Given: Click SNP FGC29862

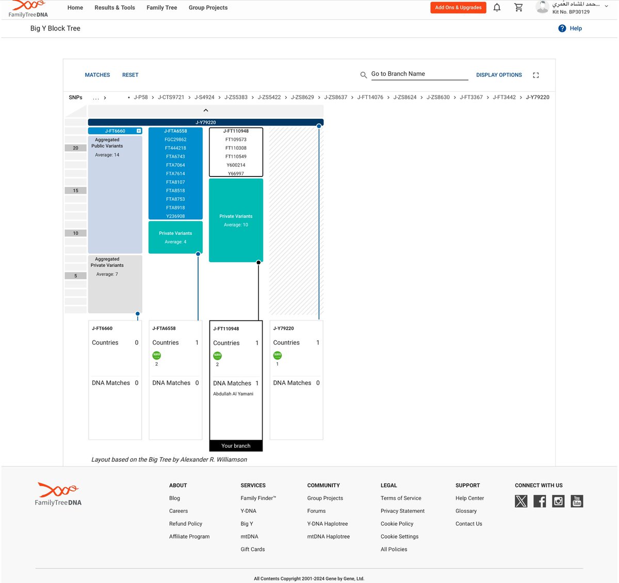Looking at the screenshot, I should 175,140.
